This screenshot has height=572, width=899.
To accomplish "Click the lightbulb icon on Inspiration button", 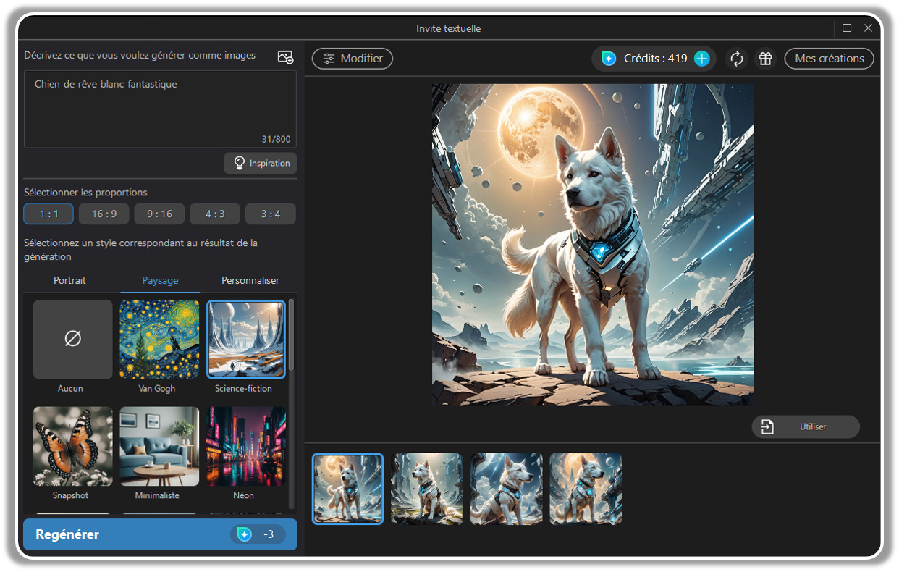I will pos(239,163).
